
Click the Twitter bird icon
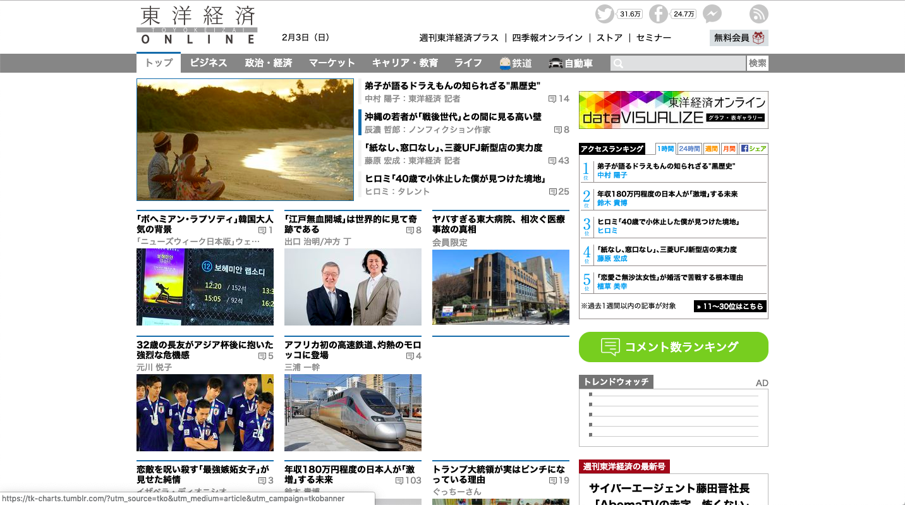(604, 14)
